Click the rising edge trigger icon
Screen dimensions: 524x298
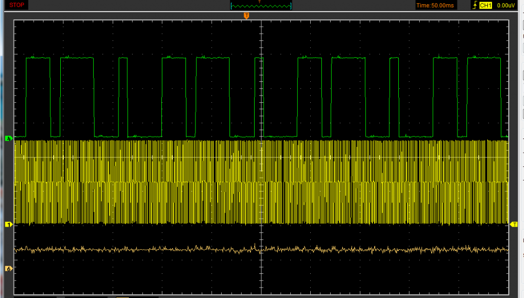pos(475,5)
